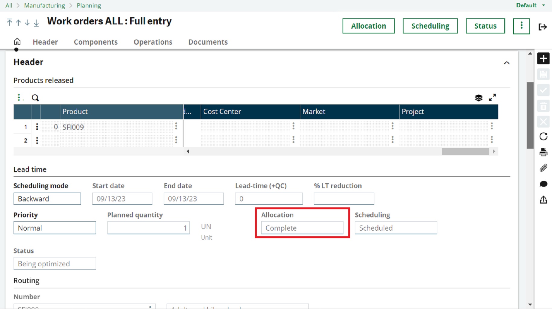
Task: Refresh the record using the refresh icon
Action: point(544,137)
